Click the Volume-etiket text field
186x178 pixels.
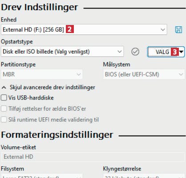click(93, 157)
